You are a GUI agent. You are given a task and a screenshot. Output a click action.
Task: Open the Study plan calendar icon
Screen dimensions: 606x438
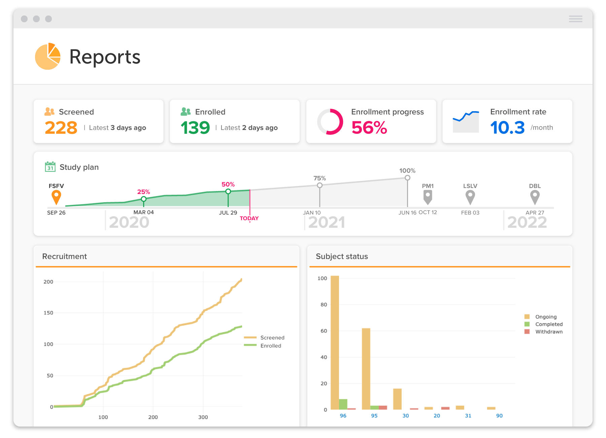point(50,166)
